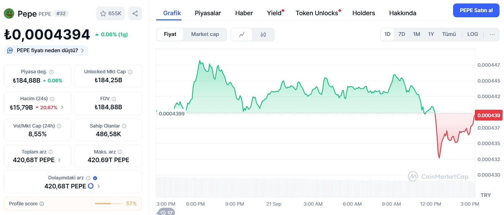This screenshot has width=504, height=215.
Task: Switch to the Piyasalar tab
Action: [x=208, y=13]
